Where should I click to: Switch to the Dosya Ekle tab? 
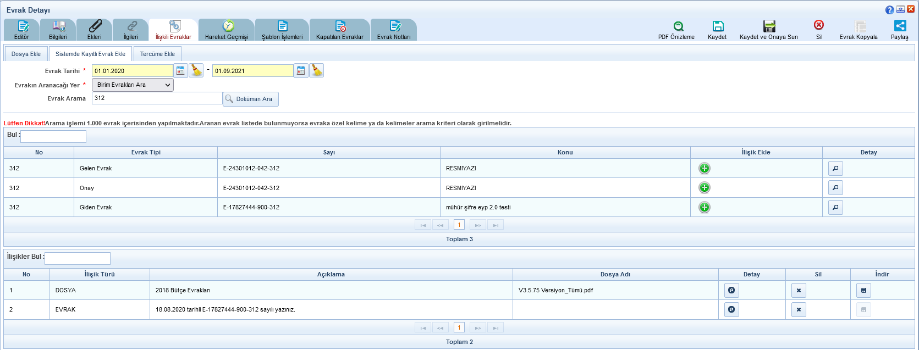[26, 54]
